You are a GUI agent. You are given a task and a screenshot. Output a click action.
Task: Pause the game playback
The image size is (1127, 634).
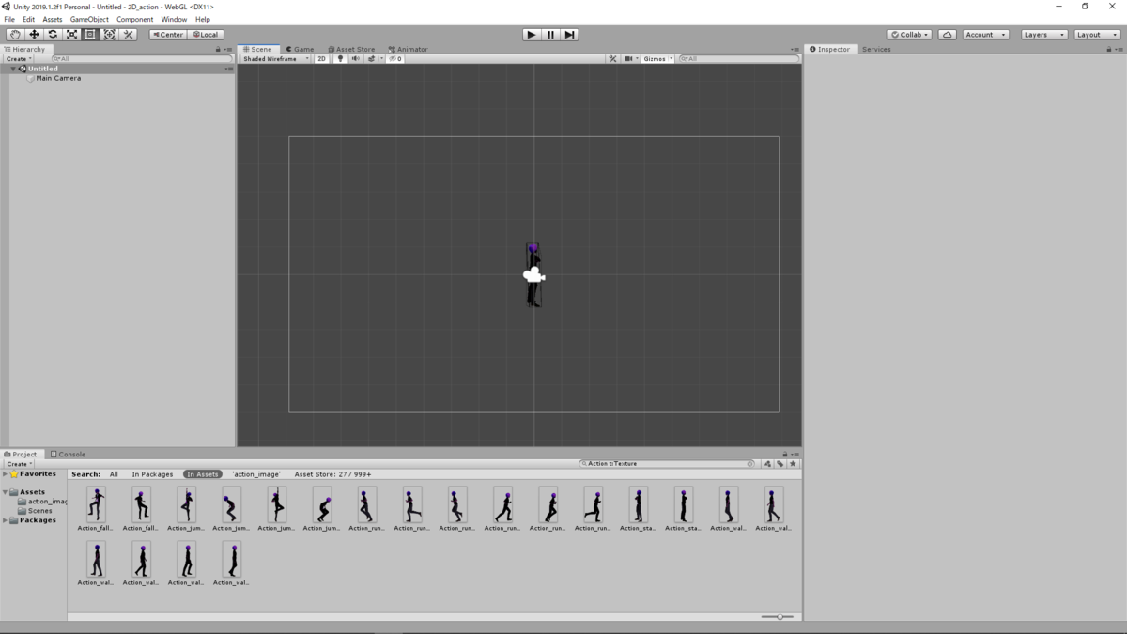550,35
